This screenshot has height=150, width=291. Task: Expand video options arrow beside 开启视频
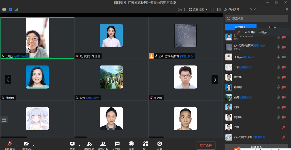[34, 145]
